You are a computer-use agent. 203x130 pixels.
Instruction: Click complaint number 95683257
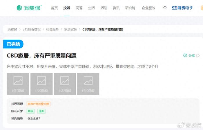coord(34,119)
